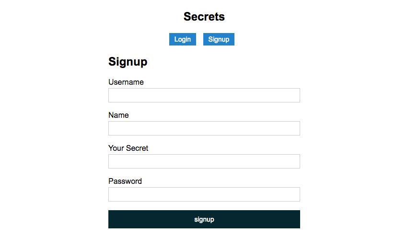Screen dimensions: 408x248
Task: Click the Password label text
Action: pos(125,181)
